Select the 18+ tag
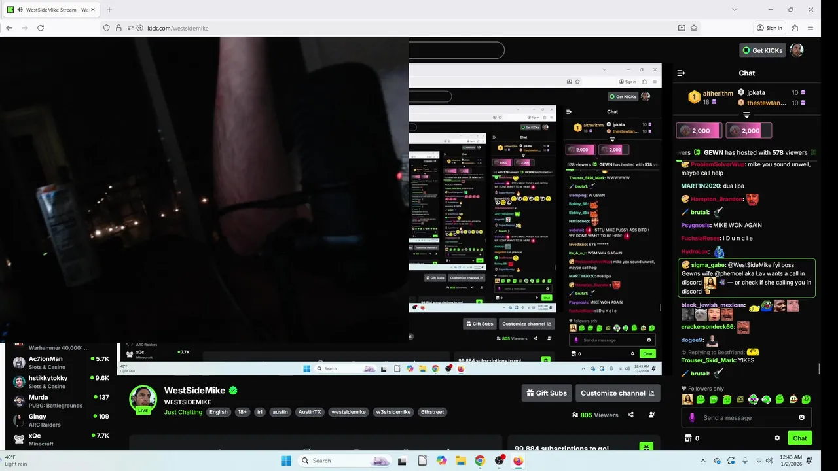Viewport: 838px width, 471px height. tap(242, 412)
